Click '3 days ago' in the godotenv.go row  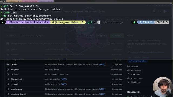coord(117,89)
